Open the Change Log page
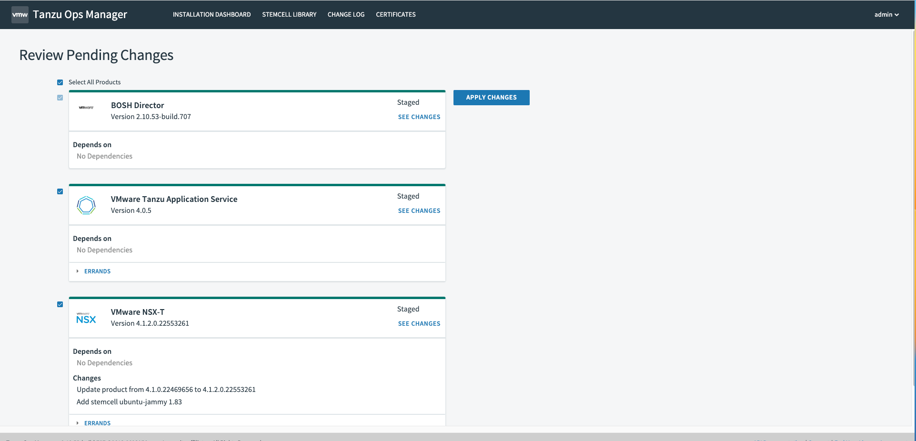Image resolution: width=916 pixels, height=441 pixels. (x=346, y=15)
